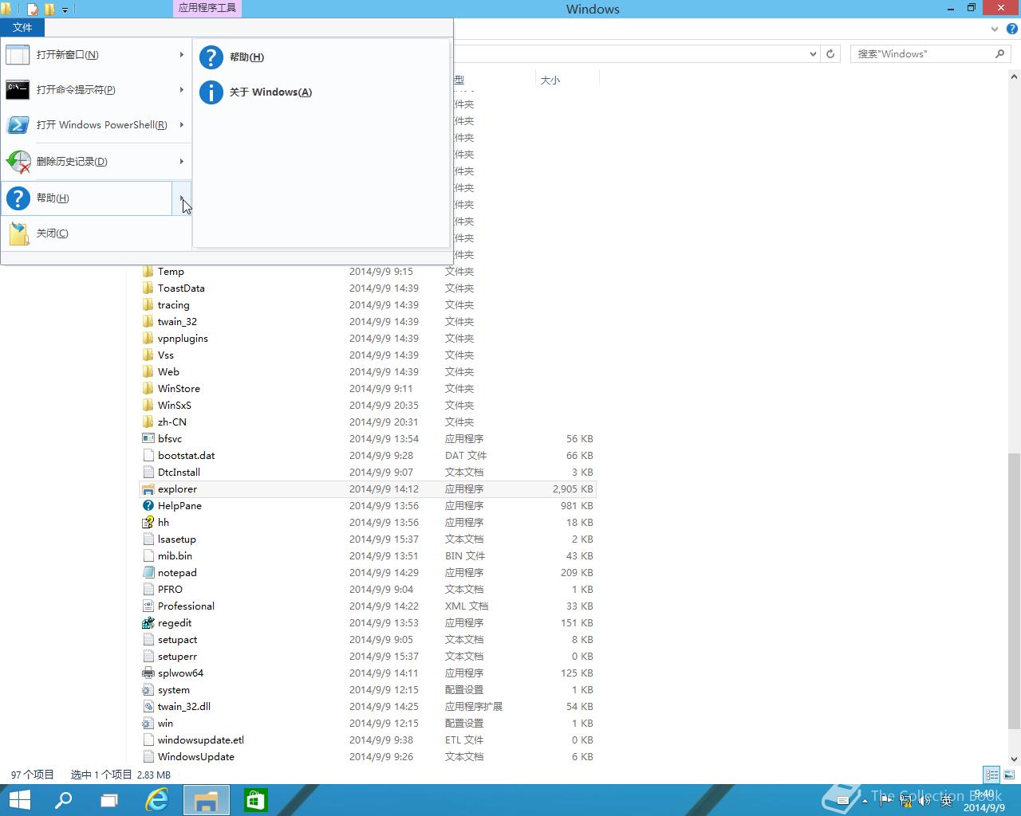Click the Windows Start button

coord(19,800)
